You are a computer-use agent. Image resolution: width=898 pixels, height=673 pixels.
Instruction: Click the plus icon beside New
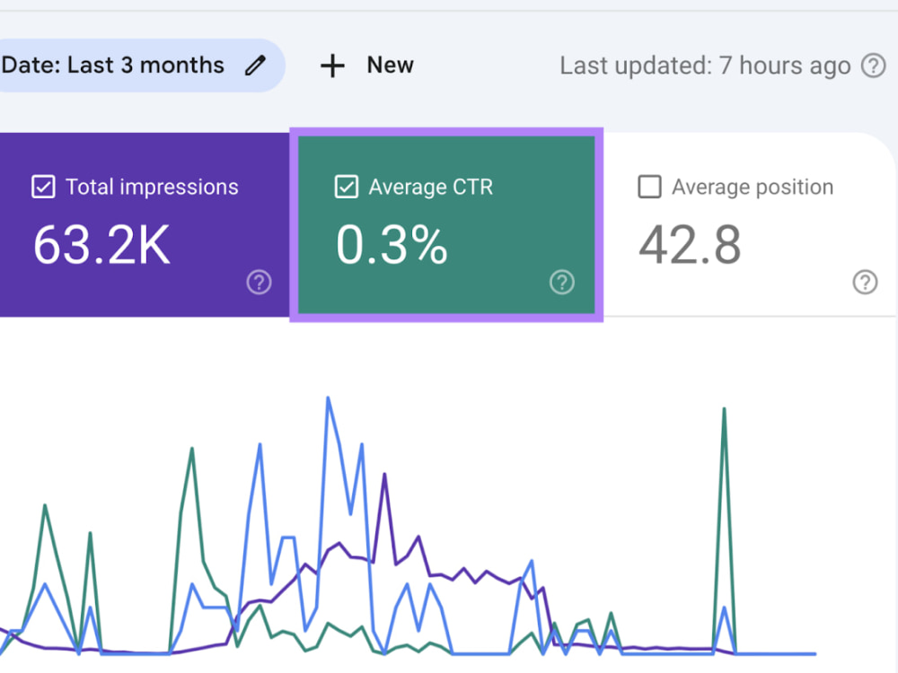(333, 66)
